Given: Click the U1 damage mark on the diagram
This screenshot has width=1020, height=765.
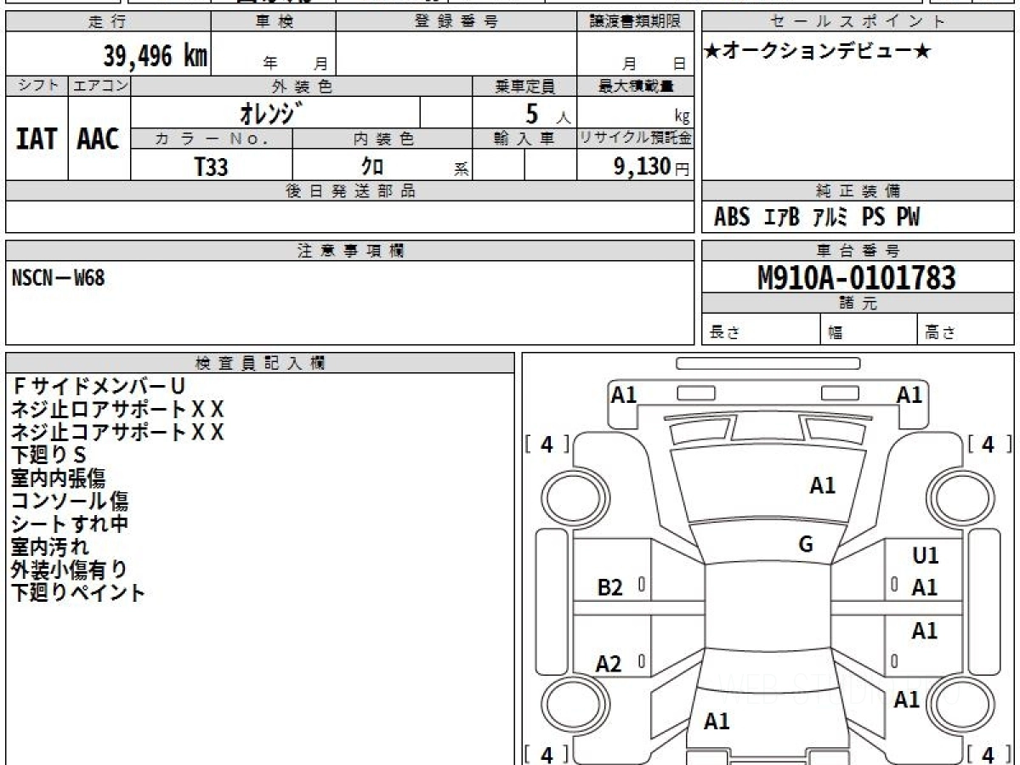Looking at the screenshot, I should pyautogui.click(x=925, y=556).
